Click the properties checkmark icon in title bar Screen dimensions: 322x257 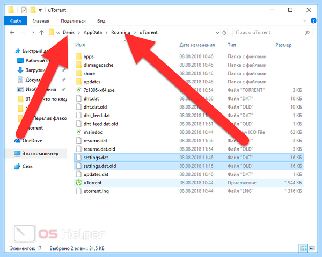point(24,10)
